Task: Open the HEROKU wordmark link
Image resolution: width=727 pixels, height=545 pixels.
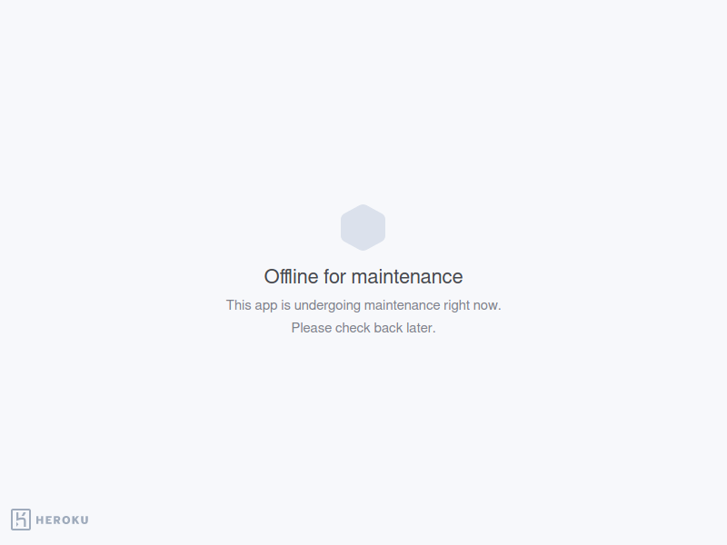Action: [x=62, y=520]
